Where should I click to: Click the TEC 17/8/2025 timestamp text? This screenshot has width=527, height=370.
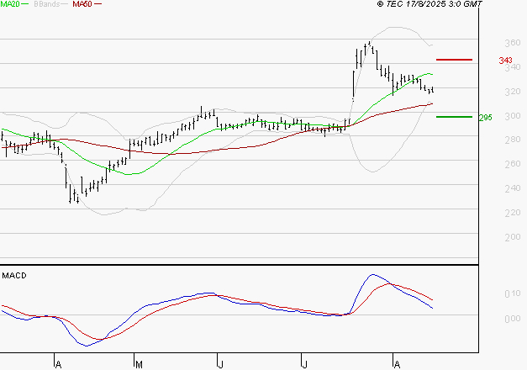430,4
